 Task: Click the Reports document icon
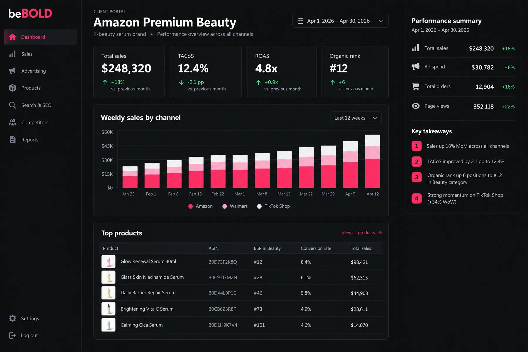tap(12, 140)
